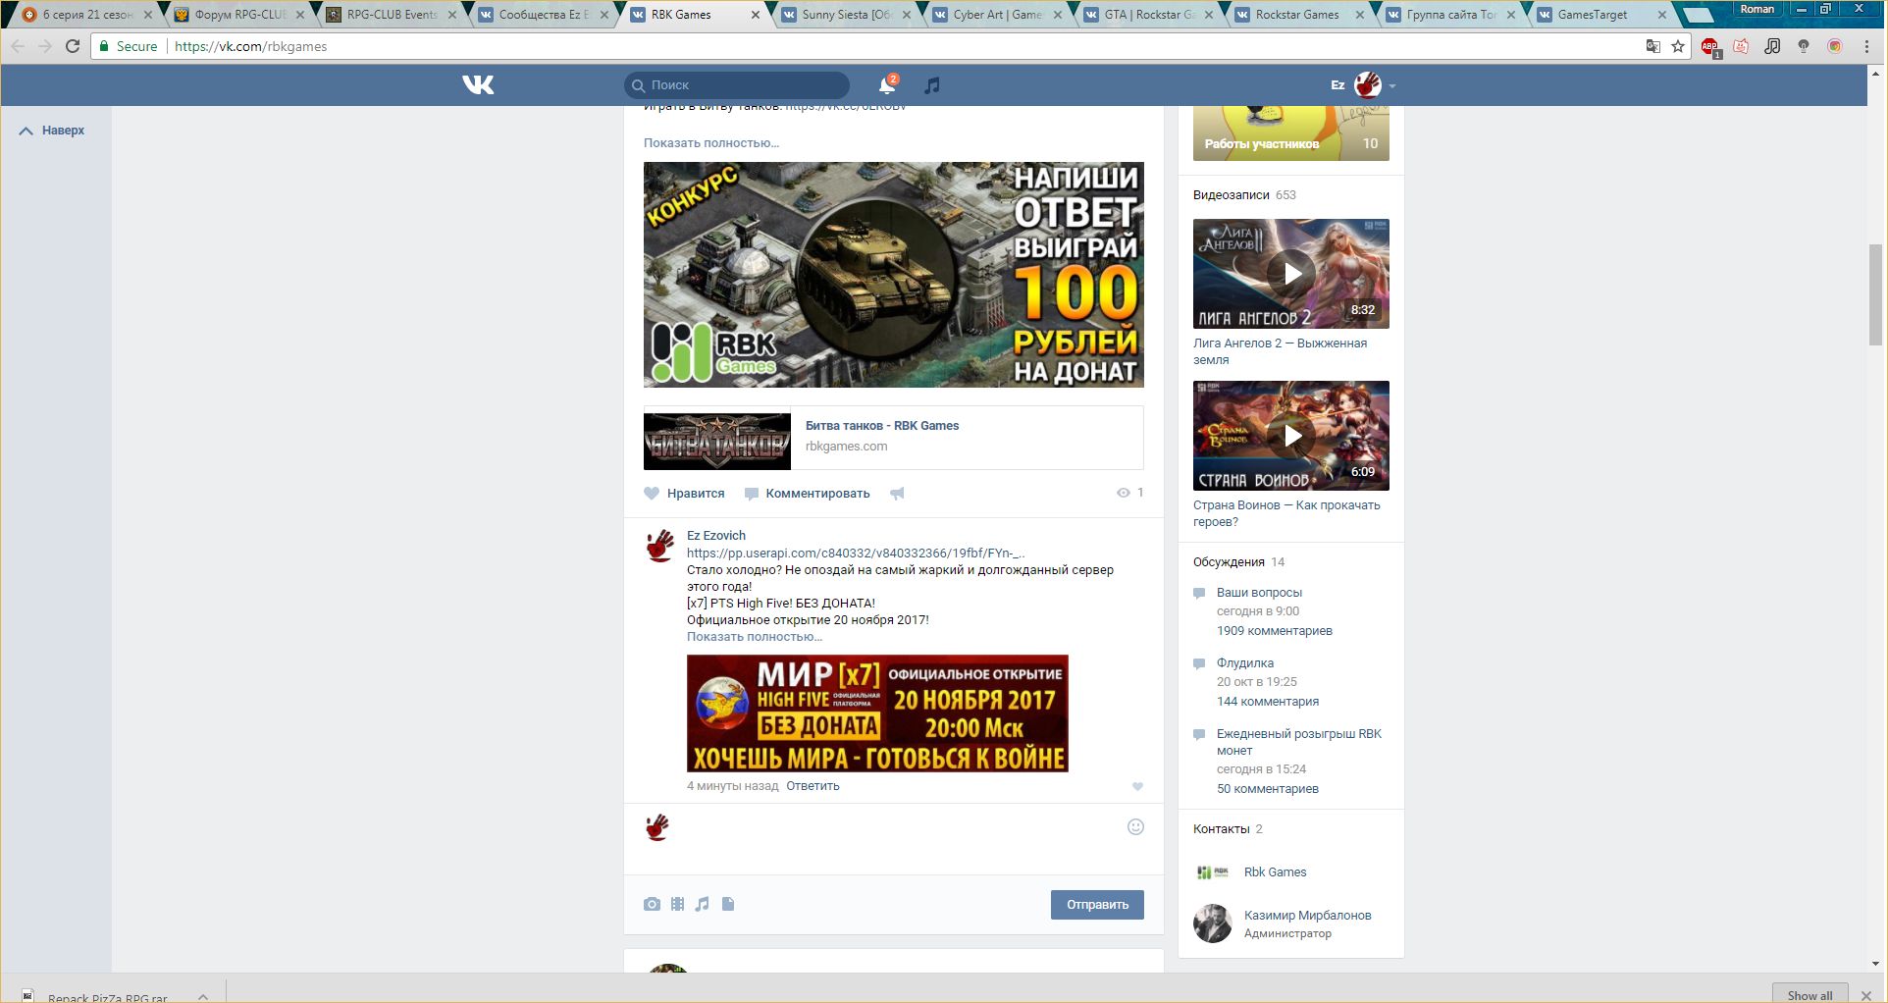Play the Лига Ангелов 2 video
Image resolution: width=1888 pixels, height=1003 pixels.
coord(1290,274)
